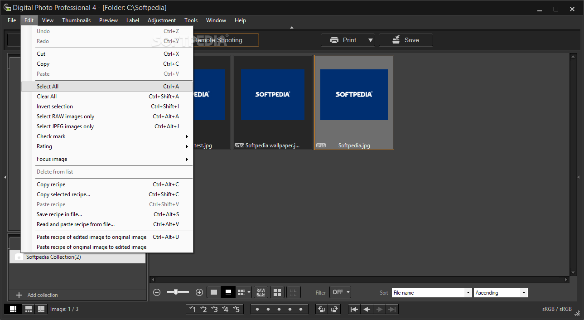Open the Print dropdown arrow
This screenshot has width=584, height=320.
coord(371,40)
